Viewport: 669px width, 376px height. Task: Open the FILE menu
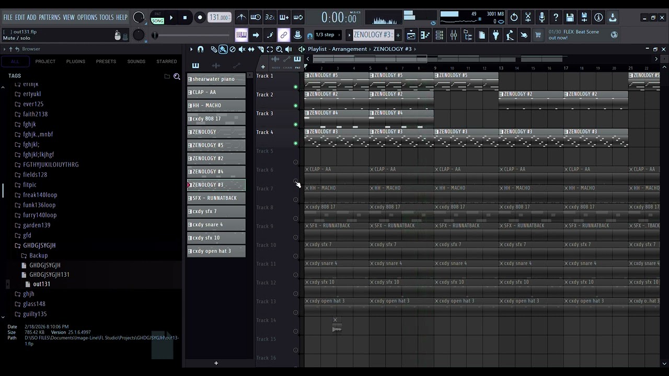(8, 17)
